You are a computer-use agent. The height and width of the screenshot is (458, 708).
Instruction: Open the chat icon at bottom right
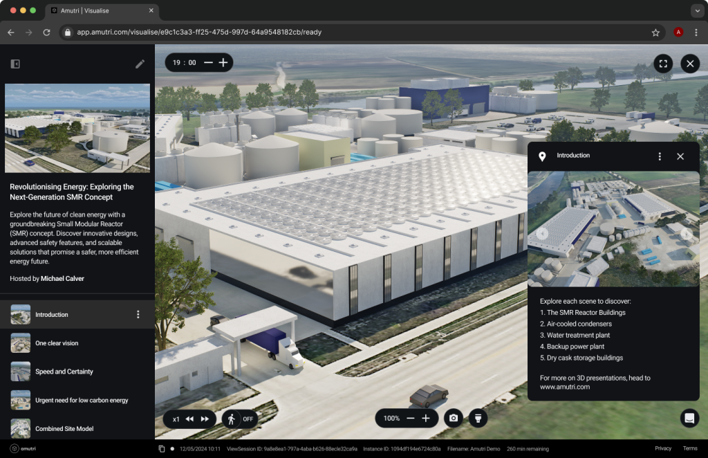pos(689,418)
